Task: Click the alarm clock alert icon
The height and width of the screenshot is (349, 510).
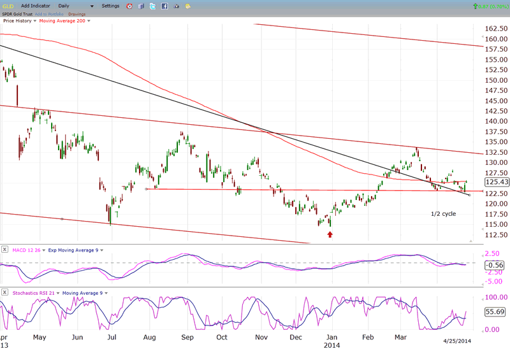Action: (129, 6)
